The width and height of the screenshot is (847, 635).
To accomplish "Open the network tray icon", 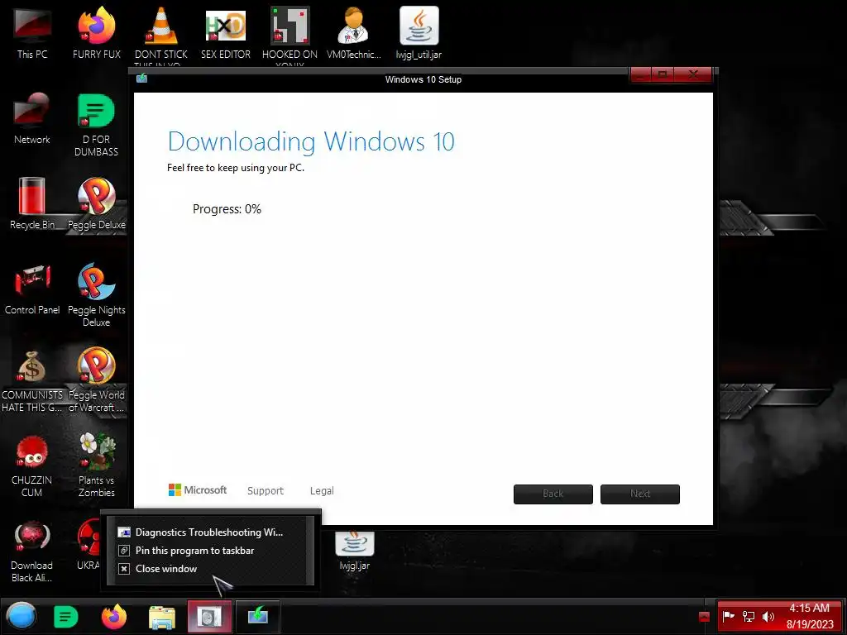I will point(748,616).
